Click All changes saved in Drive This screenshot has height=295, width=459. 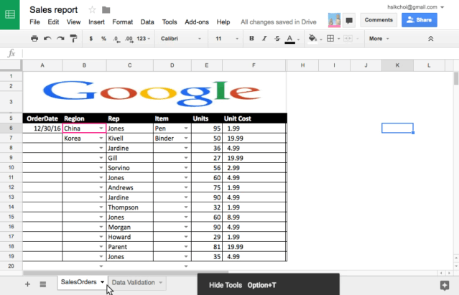(279, 22)
